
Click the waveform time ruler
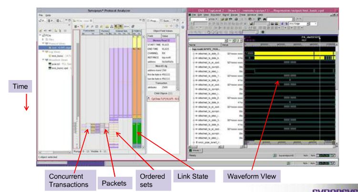point(290,44)
